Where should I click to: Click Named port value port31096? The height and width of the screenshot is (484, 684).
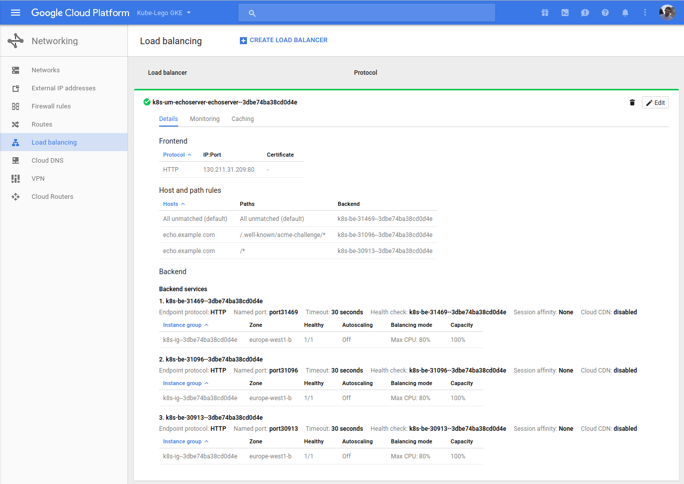(284, 371)
